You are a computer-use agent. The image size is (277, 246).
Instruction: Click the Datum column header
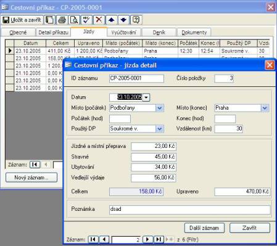pos(30,43)
